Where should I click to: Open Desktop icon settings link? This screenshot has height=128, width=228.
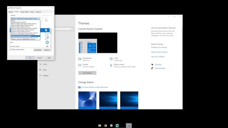(x=159, y=47)
